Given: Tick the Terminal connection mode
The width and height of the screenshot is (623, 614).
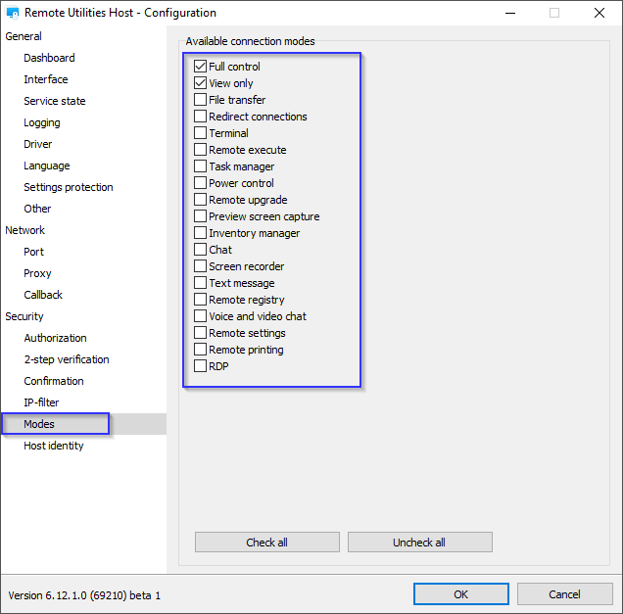Looking at the screenshot, I should coord(201,133).
